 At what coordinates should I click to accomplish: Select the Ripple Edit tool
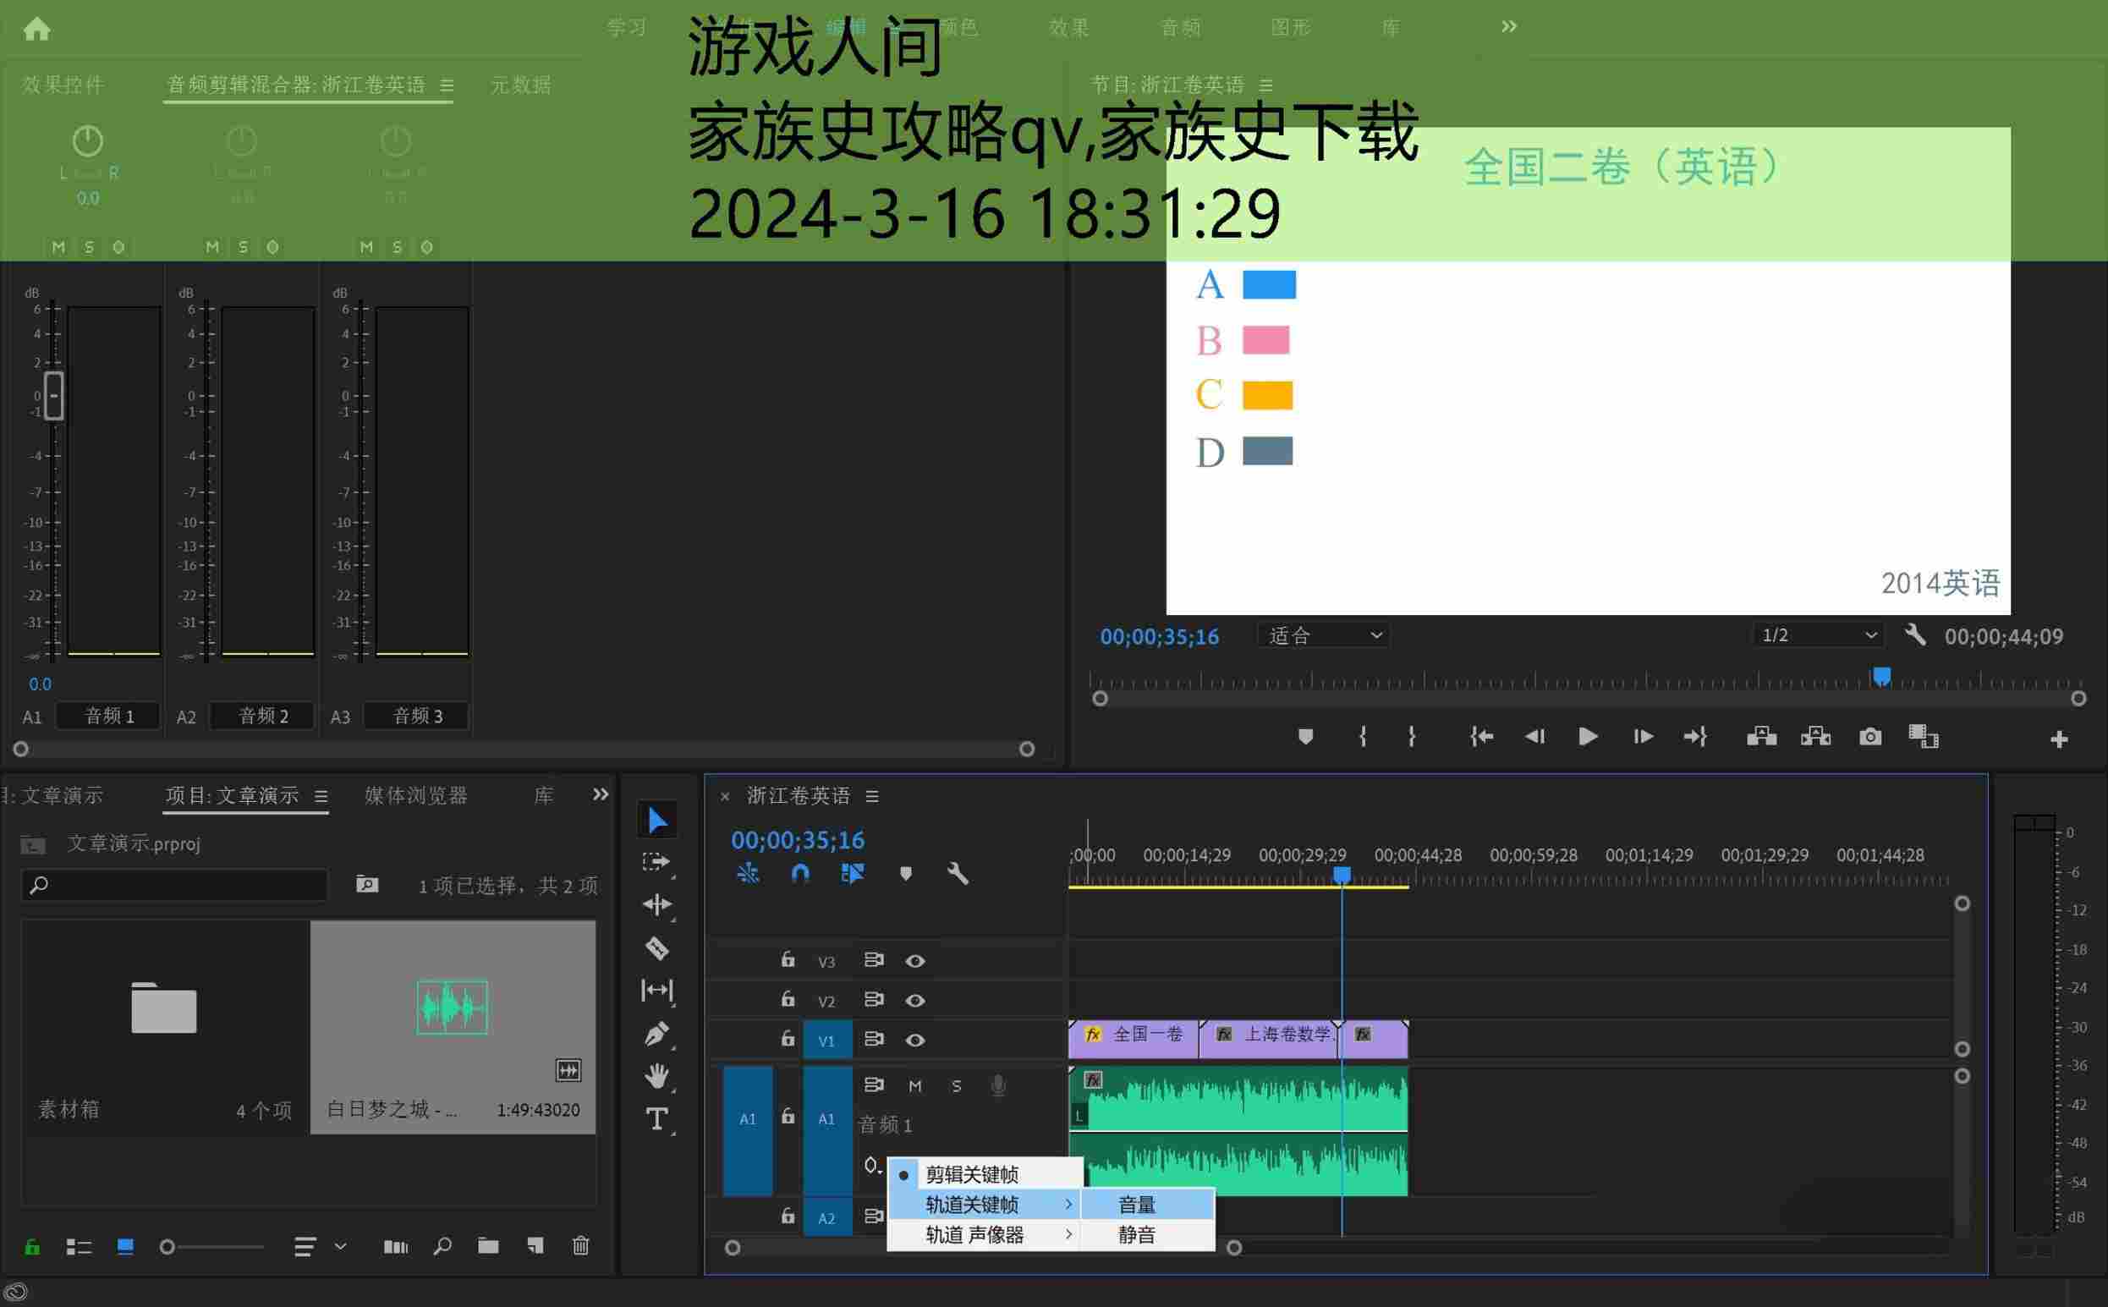click(657, 904)
